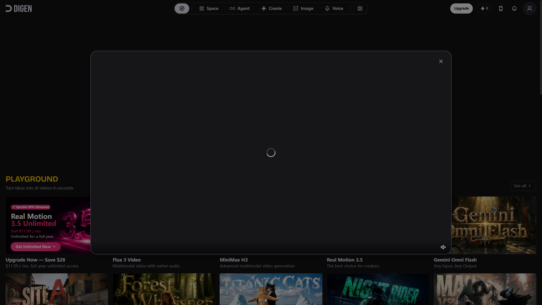
Task: Click the PLAYGROUND heading
Action: pos(32,179)
